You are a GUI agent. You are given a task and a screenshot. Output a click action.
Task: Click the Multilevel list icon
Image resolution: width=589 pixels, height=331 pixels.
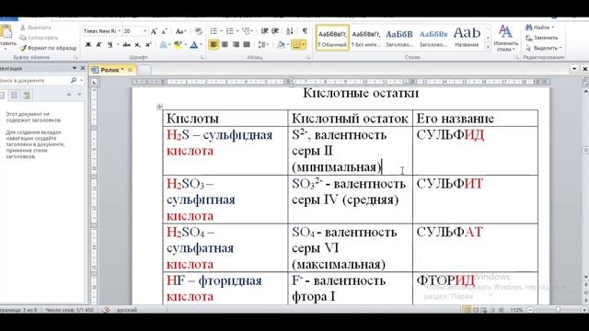(246, 31)
